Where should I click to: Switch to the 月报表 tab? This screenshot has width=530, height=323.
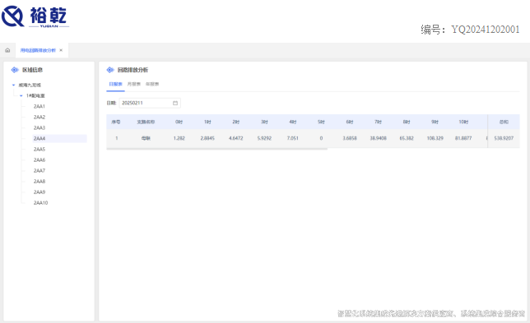tap(134, 84)
